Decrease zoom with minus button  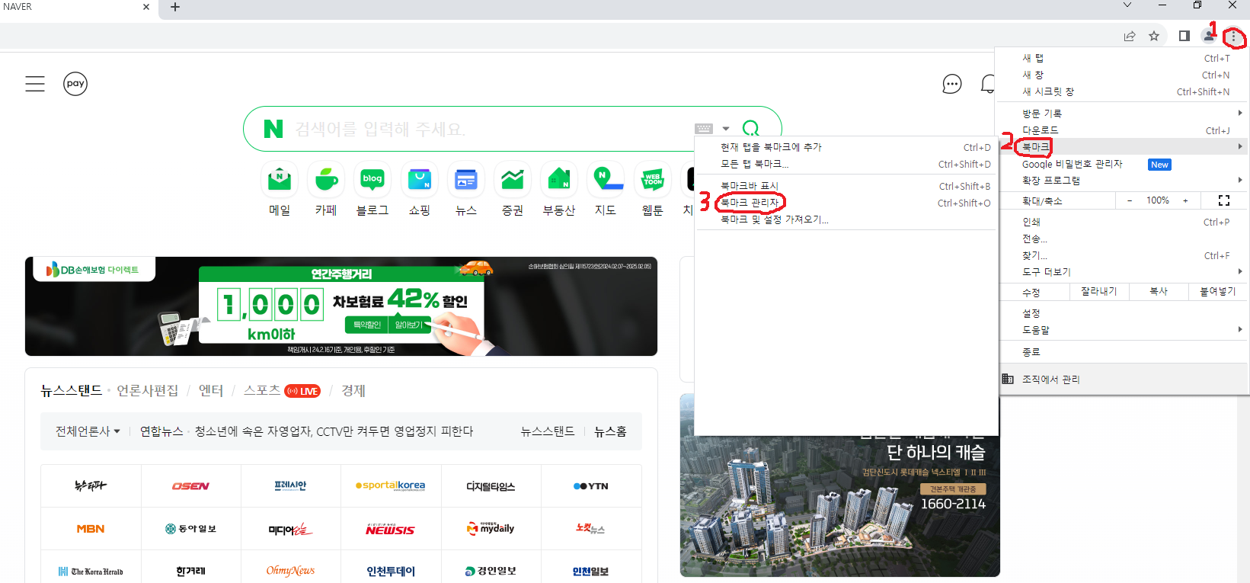click(x=1130, y=200)
